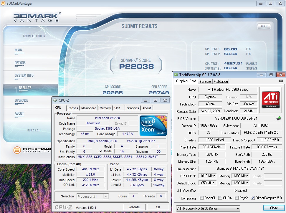The height and width of the screenshot is (213, 286).
Task: Enable the OpenCL checkbox
Action: (x=201, y=198)
